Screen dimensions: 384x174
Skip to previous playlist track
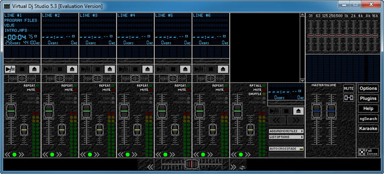coord(277,120)
